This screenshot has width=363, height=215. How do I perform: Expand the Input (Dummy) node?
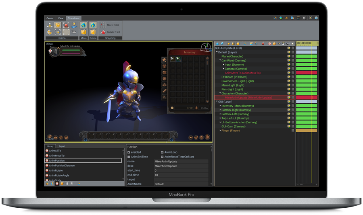223,65
